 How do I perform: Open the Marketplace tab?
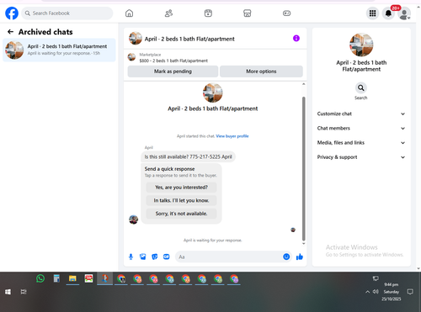(248, 13)
